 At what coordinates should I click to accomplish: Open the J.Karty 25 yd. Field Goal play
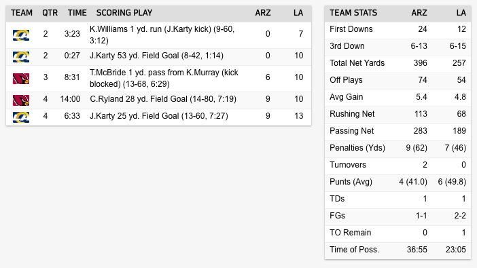[158, 116]
